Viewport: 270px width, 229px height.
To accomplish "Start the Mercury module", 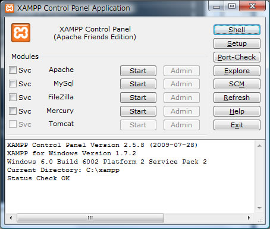I will [x=138, y=111].
